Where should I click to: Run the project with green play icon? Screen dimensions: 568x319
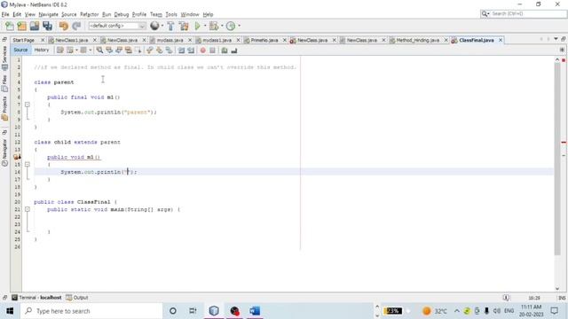coord(197,26)
